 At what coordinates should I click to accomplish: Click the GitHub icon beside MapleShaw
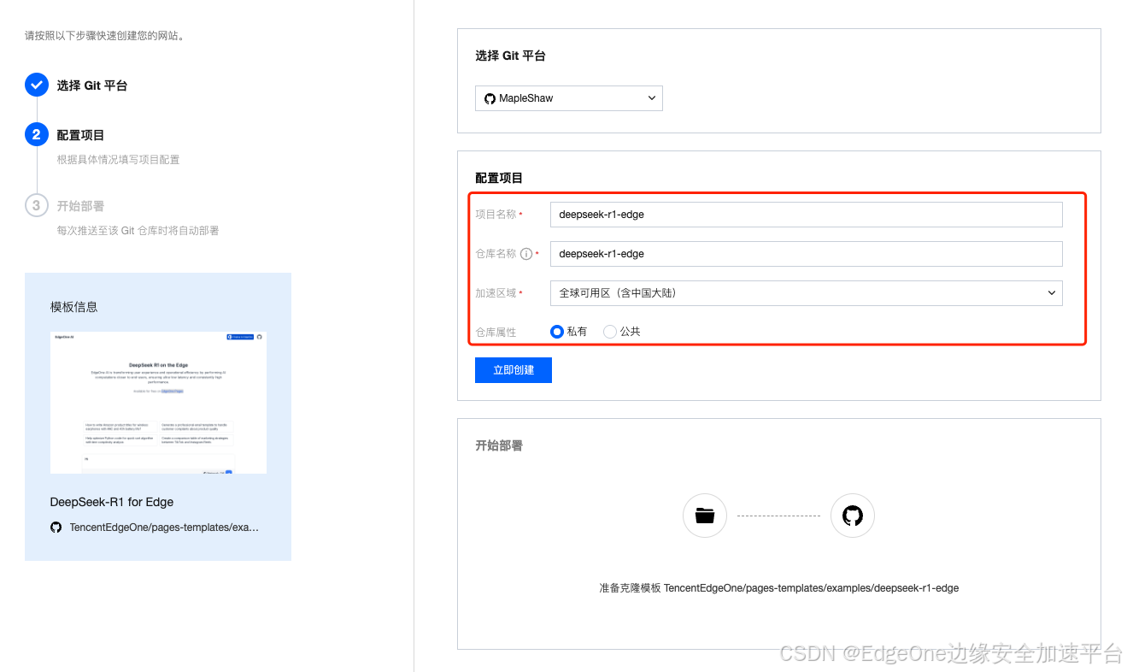point(490,98)
